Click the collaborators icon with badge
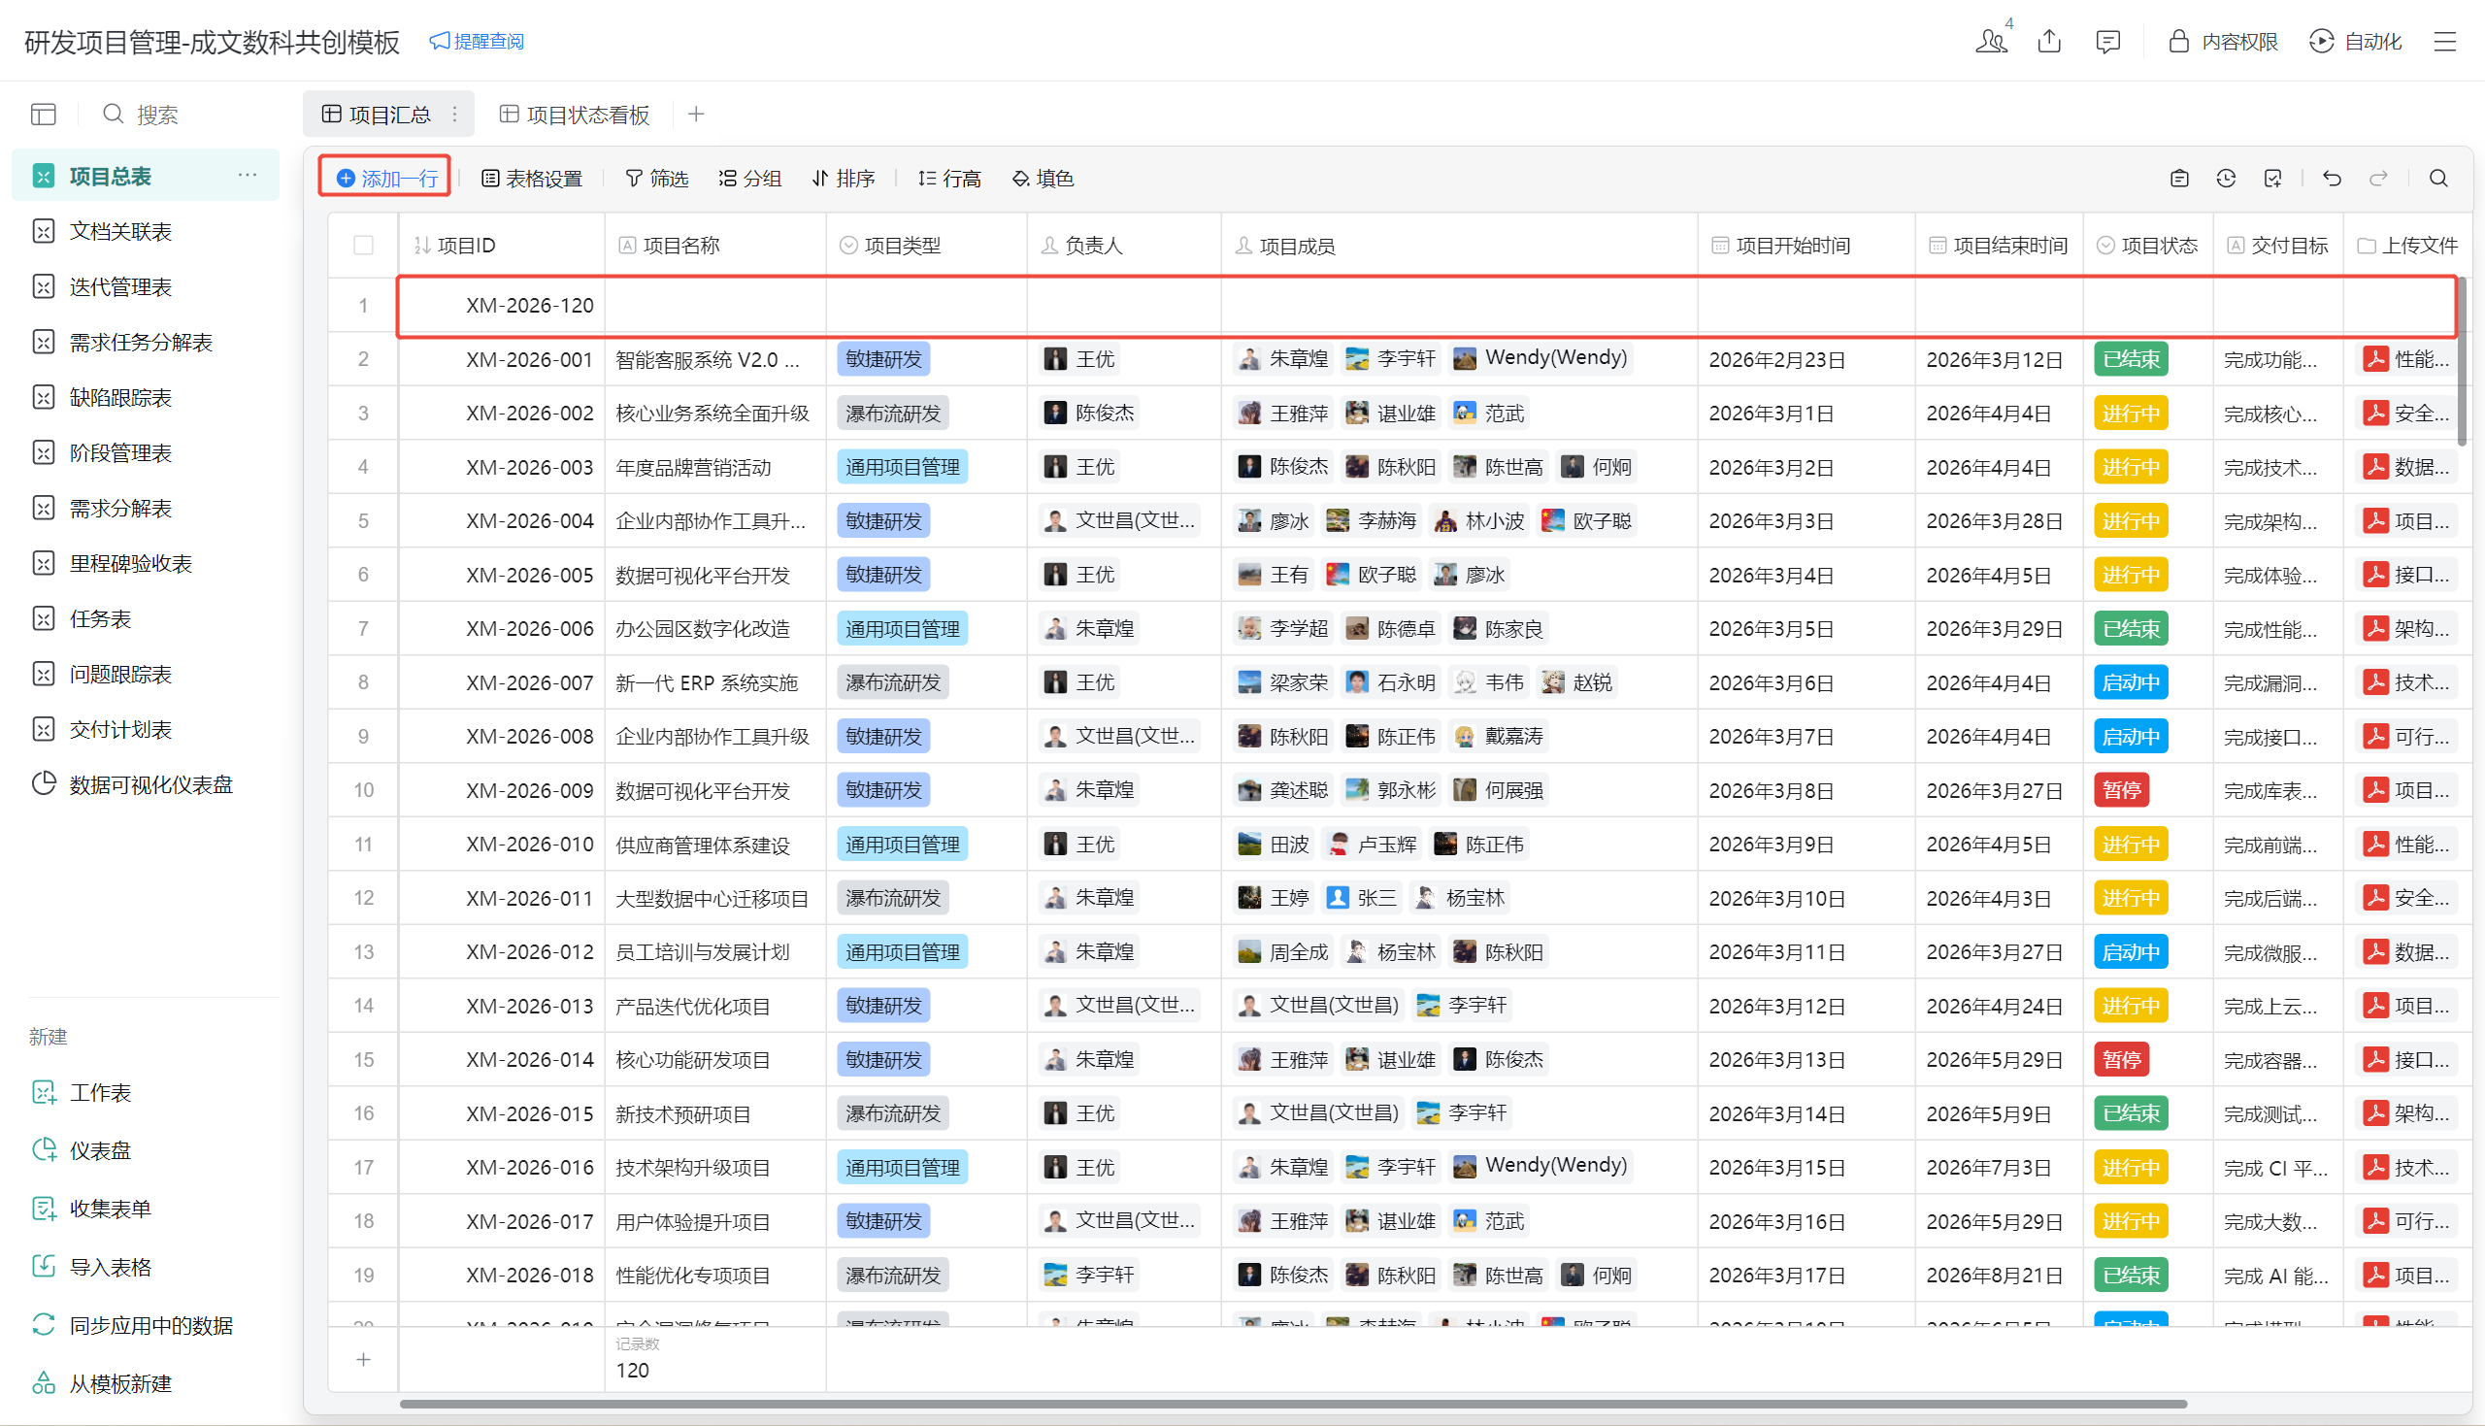Screen dimensions: 2485x1426 tap(1991, 41)
